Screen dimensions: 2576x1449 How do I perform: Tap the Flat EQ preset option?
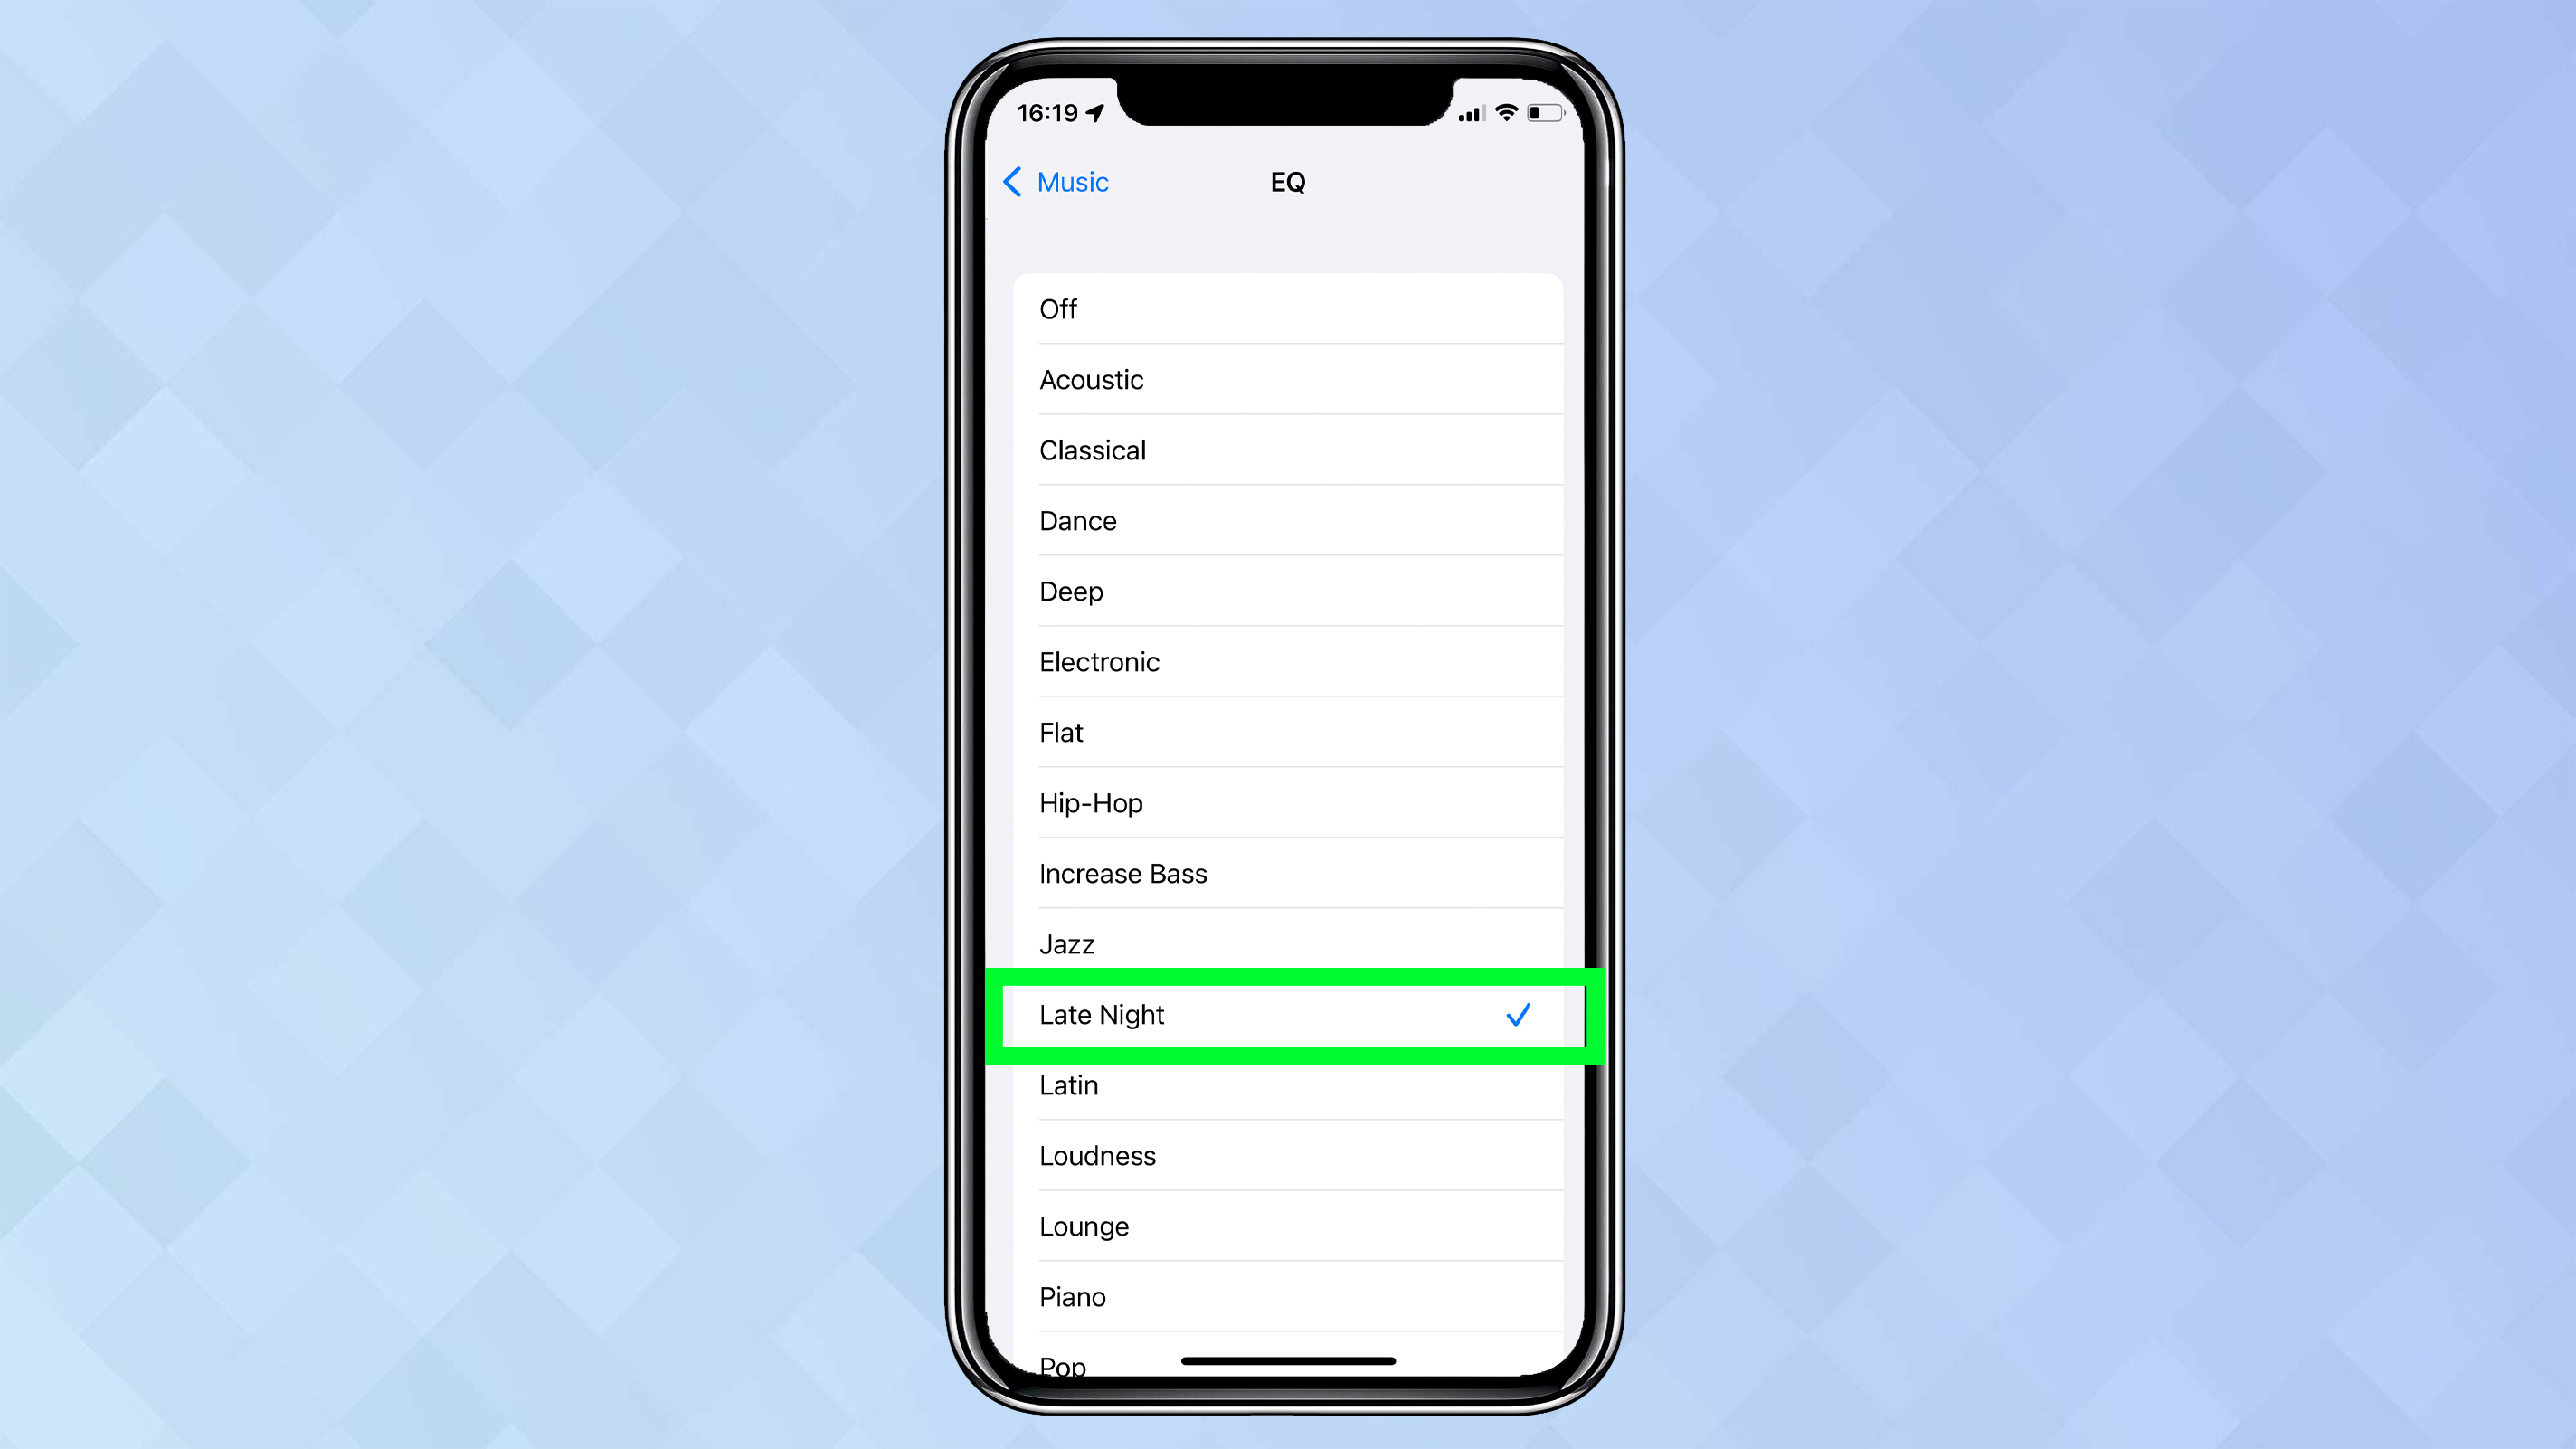[1288, 731]
